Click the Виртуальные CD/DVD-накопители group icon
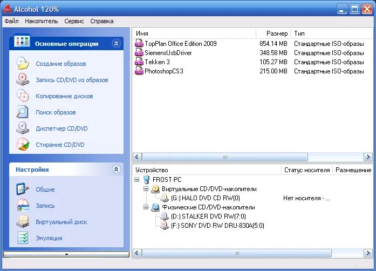Screen dimensions: 376x271 pos(155,189)
